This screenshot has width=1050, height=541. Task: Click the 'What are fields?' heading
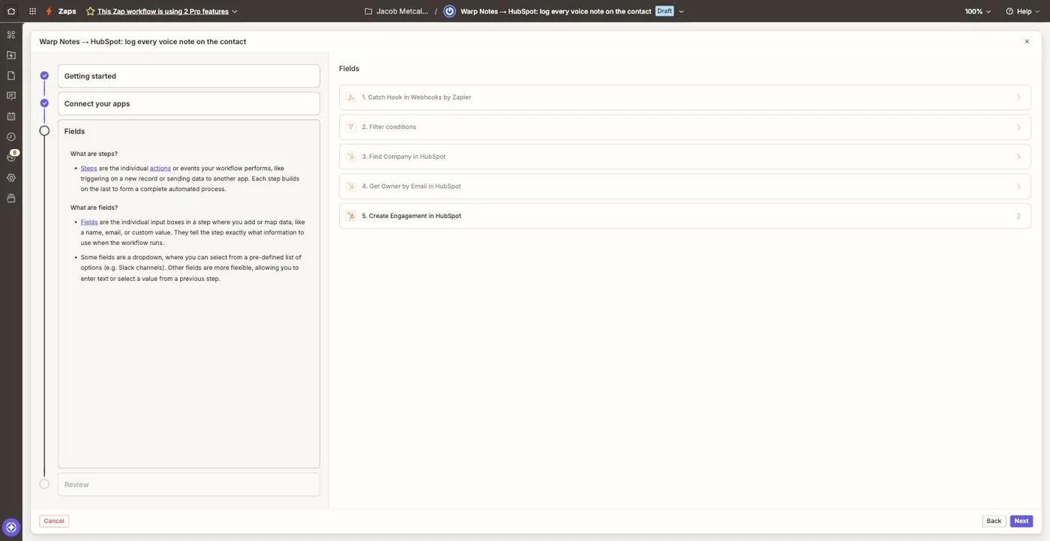(x=94, y=208)
